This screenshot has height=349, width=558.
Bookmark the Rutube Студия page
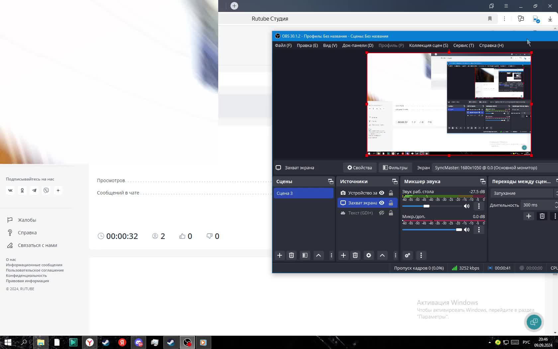pyautogui.click(x=490, y=19)
